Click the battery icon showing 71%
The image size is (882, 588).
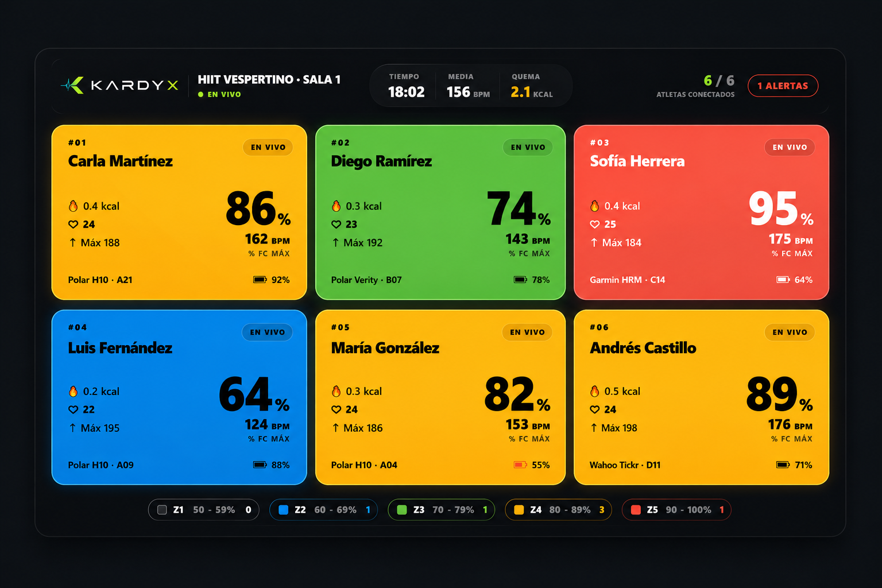coord(783,465)
